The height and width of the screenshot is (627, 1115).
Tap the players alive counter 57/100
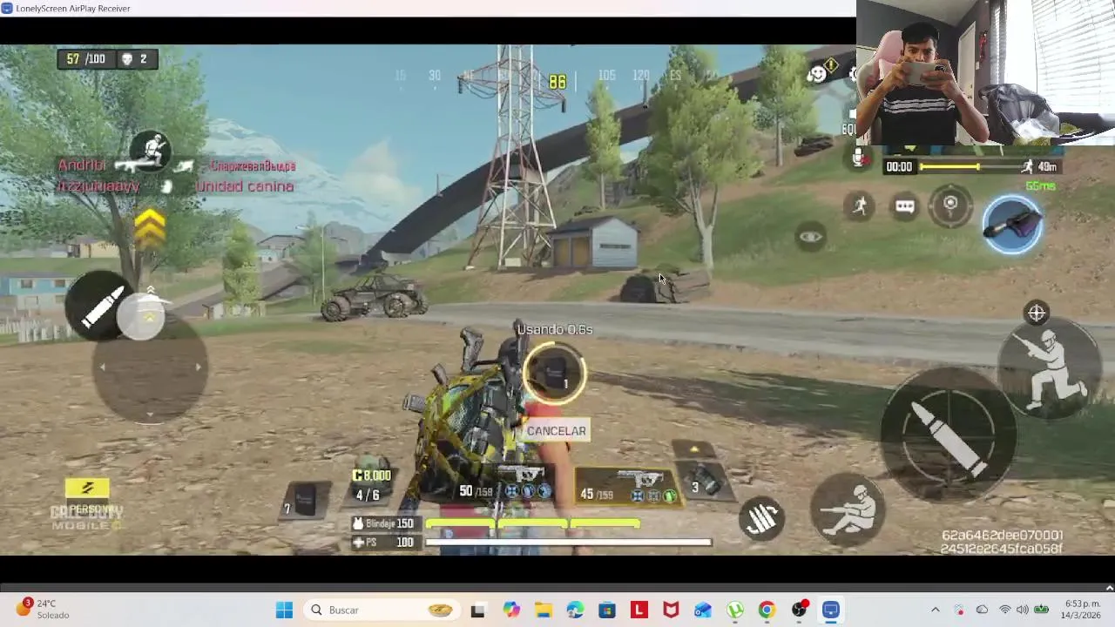(x=84, y=59)
